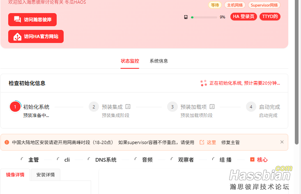The width and height of the screenshot is (301, 194).
Task: Open the 这里 external link
Action: pos(208,142)
